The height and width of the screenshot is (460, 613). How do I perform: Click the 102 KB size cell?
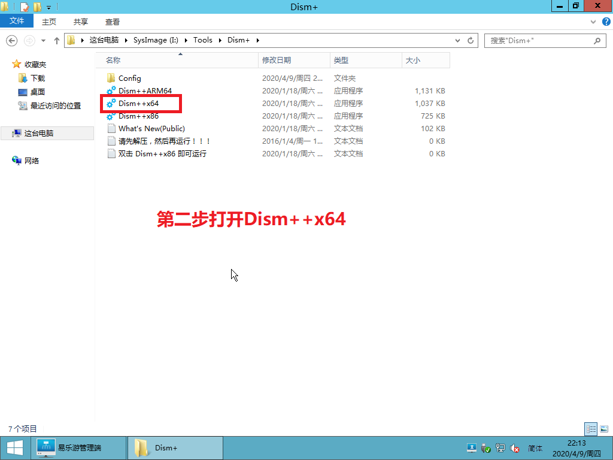433,128
